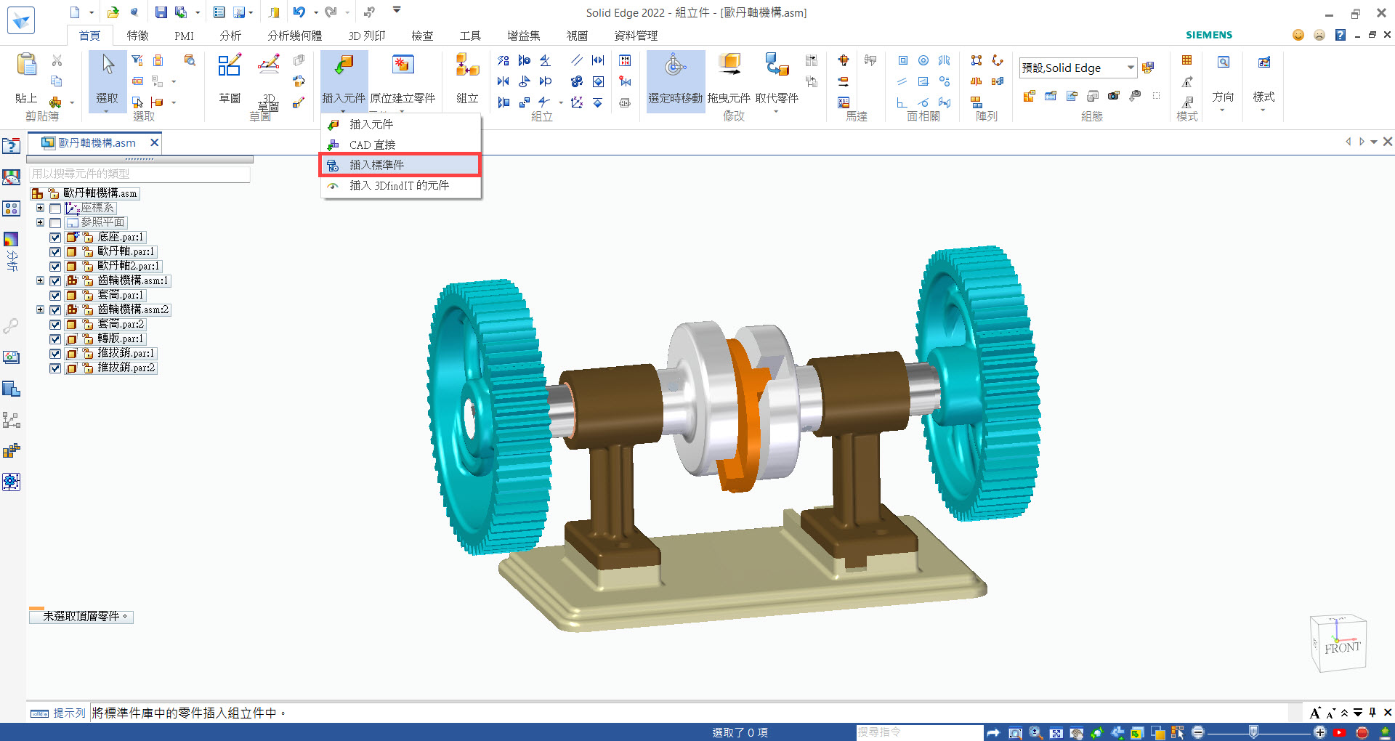Check the 座標系 checkbox
This screenshot has height=741, width=1395.
[55, 208]
